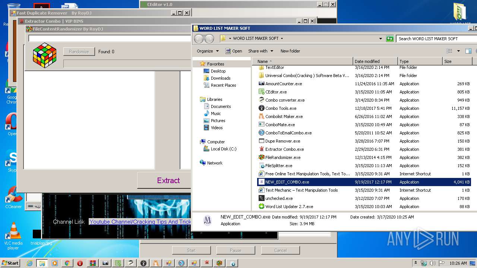Open Opera from the taskbar

(80, 263)
